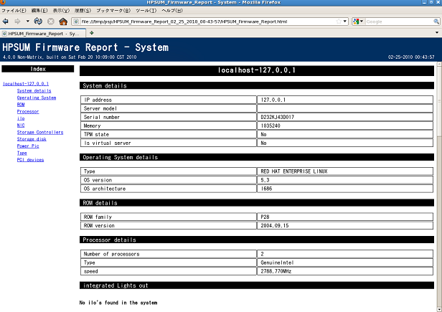Screen dimensions: 442x312
Task: Open the URL history dropdown arrow
Action: [345, 22]
